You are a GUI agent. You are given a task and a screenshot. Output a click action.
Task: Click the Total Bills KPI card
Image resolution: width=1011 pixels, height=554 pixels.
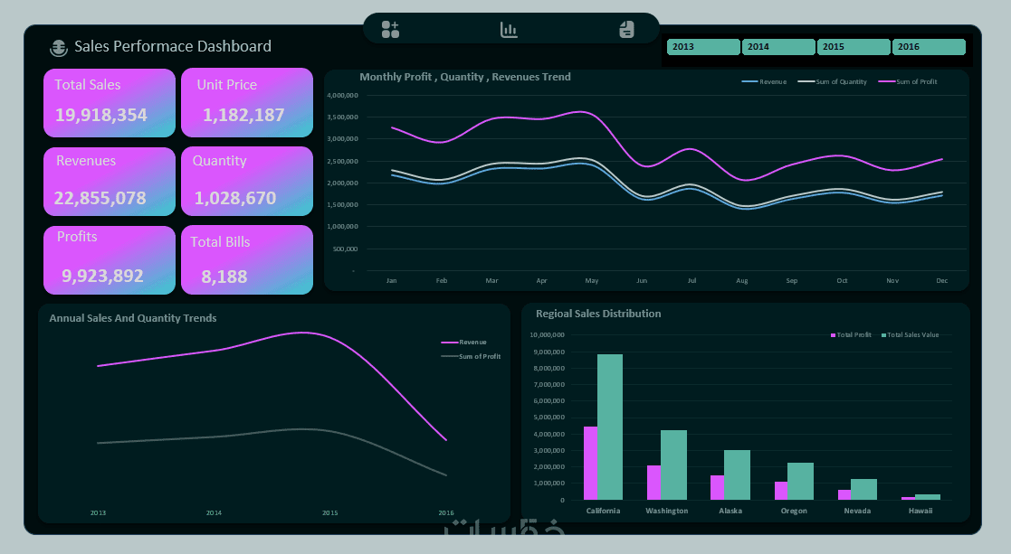(x=247, y=260)
